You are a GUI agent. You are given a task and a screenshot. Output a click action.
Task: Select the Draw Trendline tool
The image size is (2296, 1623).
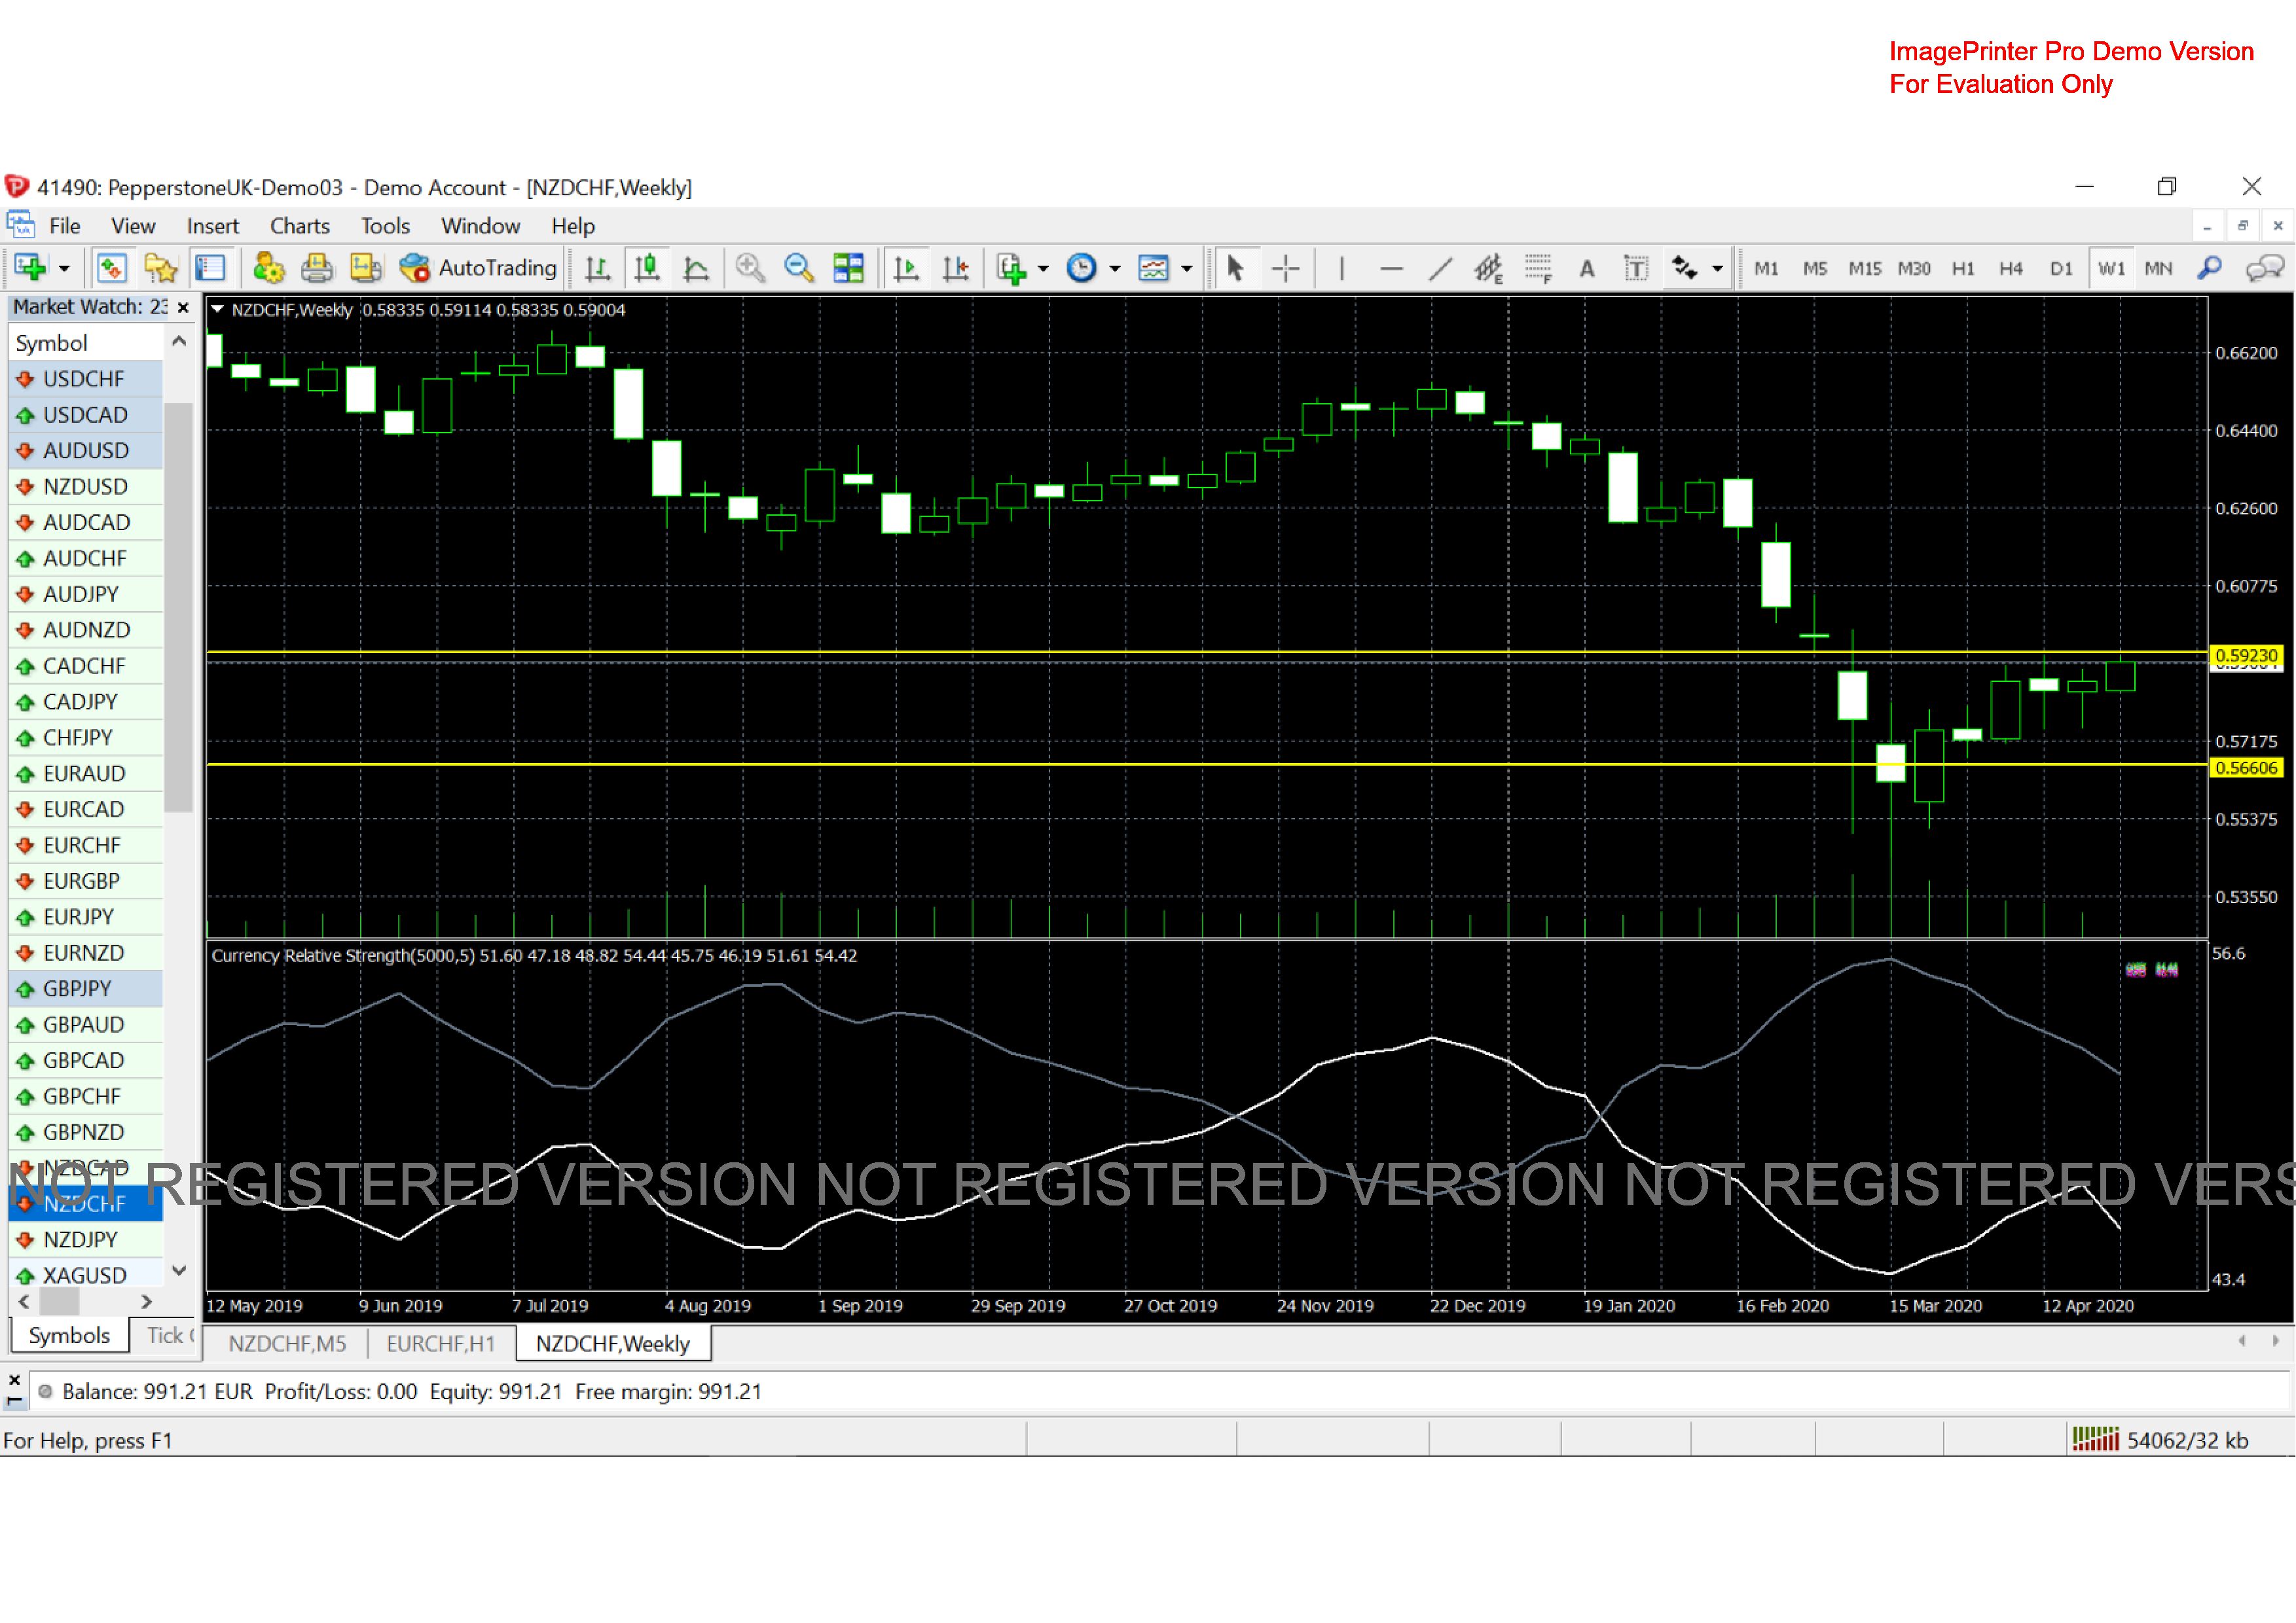(1440, 268)
